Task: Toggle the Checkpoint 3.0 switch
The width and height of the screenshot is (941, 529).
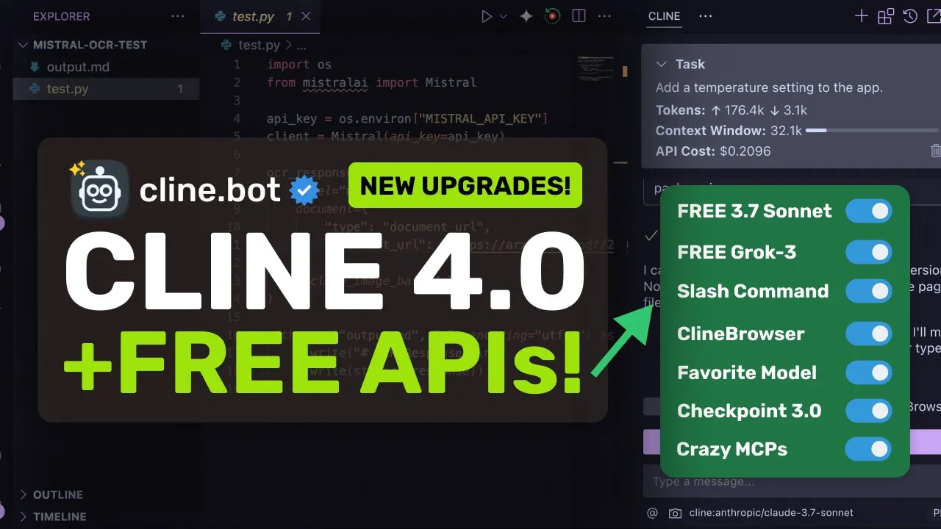Action: (869, 411)
